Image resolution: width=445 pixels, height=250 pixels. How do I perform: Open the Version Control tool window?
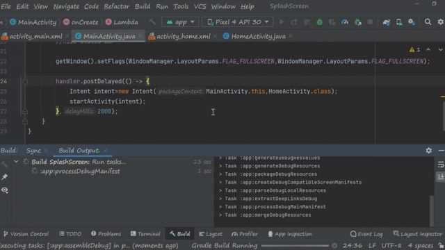(x=26, y=234)
